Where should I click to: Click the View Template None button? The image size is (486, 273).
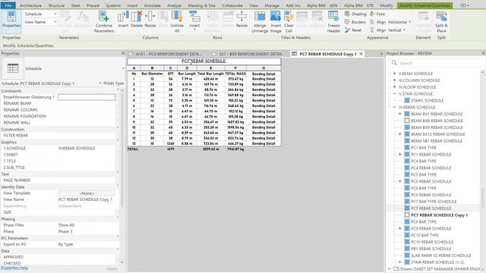pyautogui.click(x=87, y=193)
